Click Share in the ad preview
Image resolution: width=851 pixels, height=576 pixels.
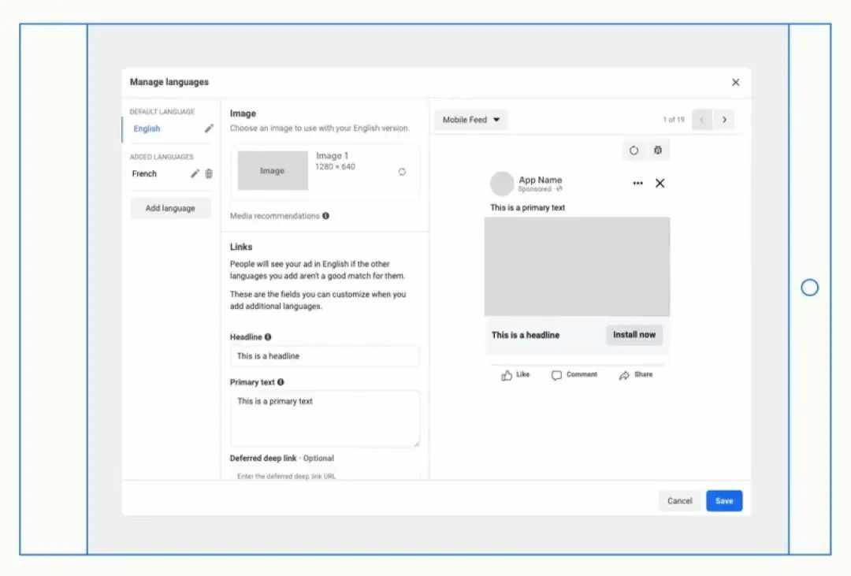(636, 375)
